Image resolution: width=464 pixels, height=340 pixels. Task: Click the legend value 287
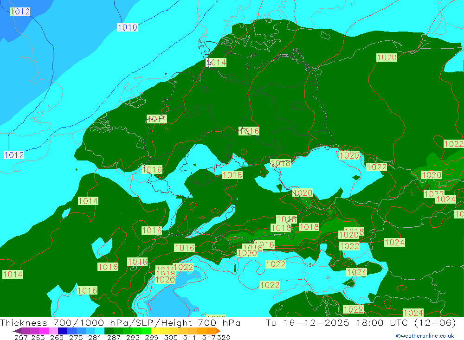[114, 337]
